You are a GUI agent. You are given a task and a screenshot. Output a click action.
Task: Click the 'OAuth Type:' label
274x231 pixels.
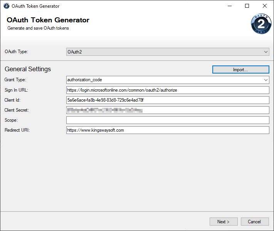(16, 52)
